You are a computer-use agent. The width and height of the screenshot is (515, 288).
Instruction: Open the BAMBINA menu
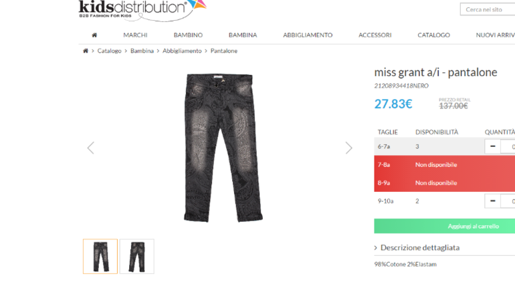click(x=243, y=35)
